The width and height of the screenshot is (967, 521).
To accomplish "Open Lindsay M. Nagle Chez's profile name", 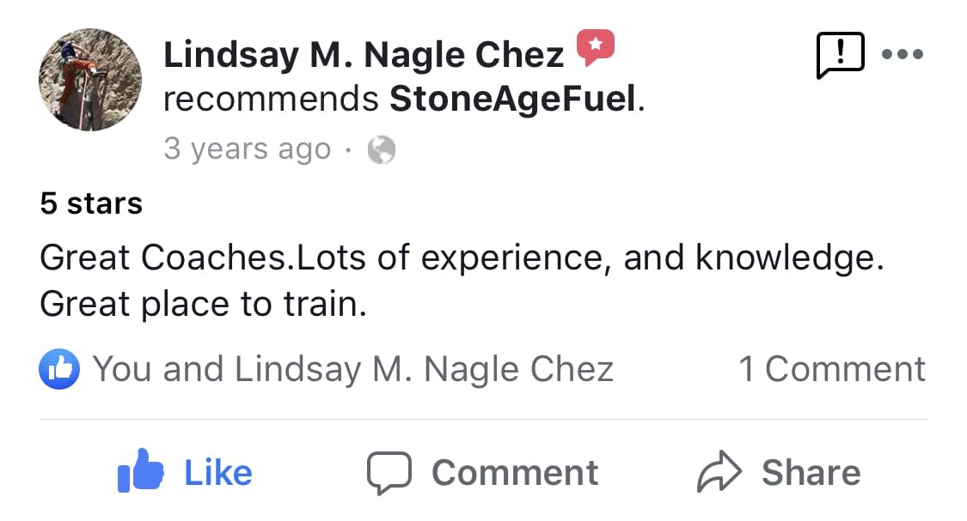I will click(x=364, y=55).
